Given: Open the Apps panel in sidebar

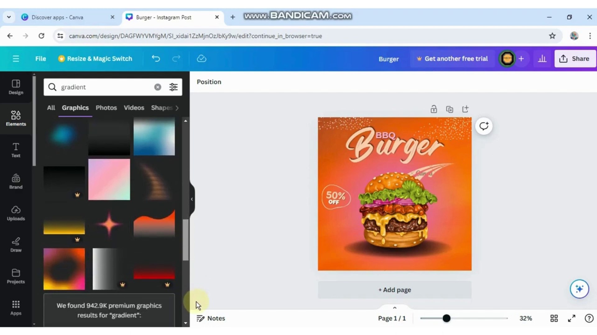Looking at the screenshot, I should click(x=16, y=307).
